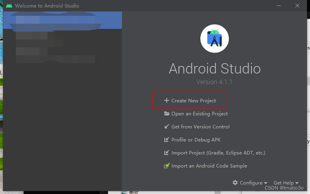Click the arrow icon for Get from Version Control
The height and width of the screenshot is (194, 310).
pyautogui.click(x=167, y=126)
